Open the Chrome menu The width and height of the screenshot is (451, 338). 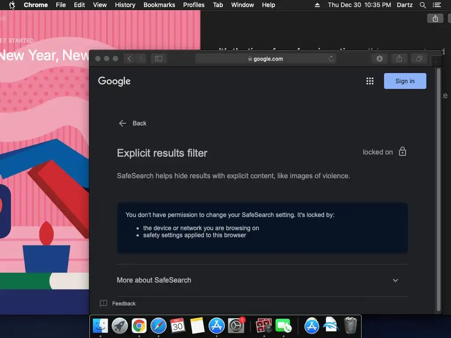(36, 5)
